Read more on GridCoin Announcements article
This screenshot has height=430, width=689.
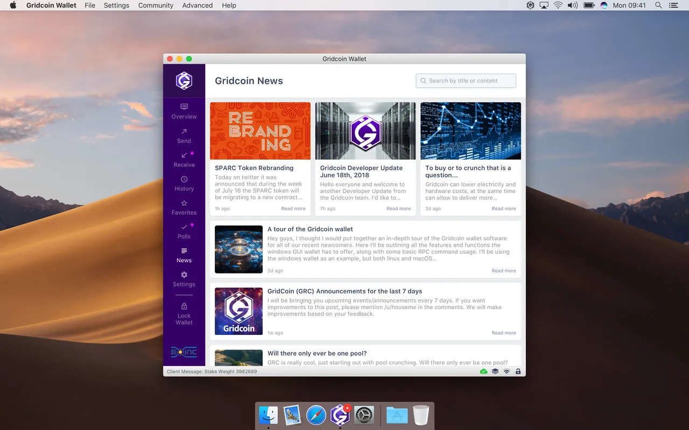(504, 333)
